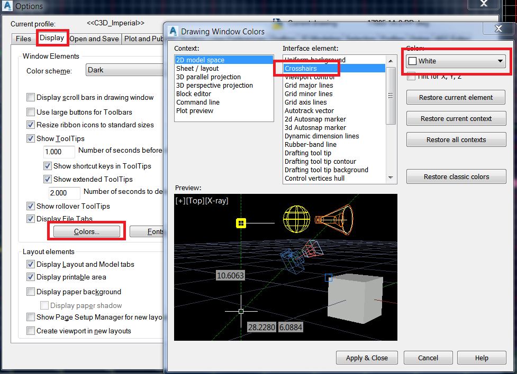Disable Show rollover ToolTips
This screenshot has height=374, width=517.
click(30, 207)
